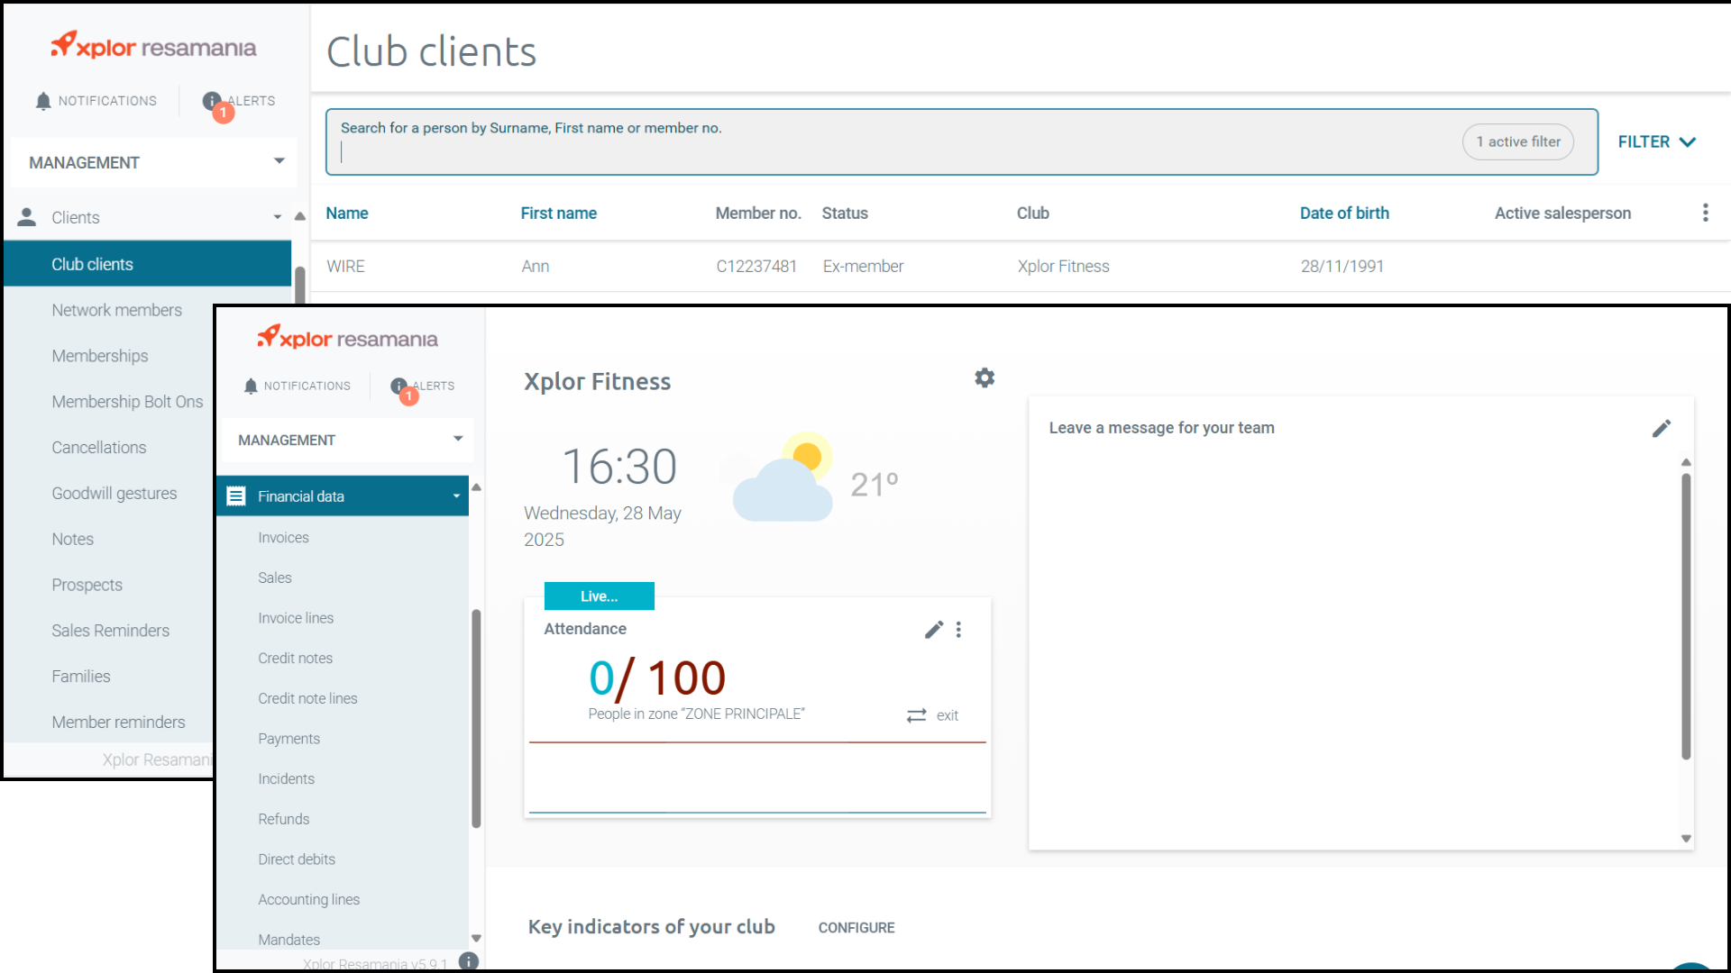The height and width of the screenshot is (973, 1731).
Task: Open Incidents menu item
Action: [x=287, y=779]
